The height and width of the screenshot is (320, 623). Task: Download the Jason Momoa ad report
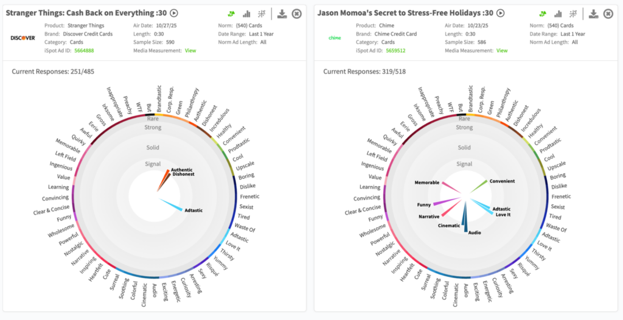pos(594,13)
